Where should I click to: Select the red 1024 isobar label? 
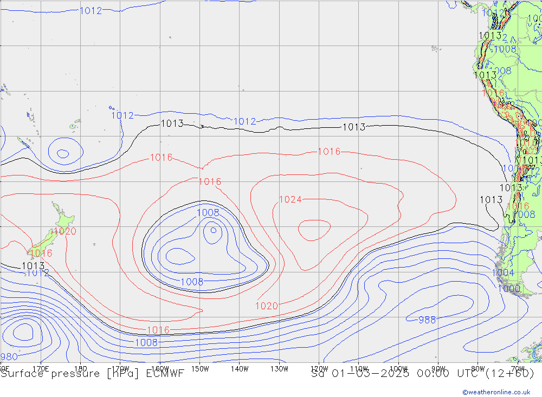click(x=291, y=199)
